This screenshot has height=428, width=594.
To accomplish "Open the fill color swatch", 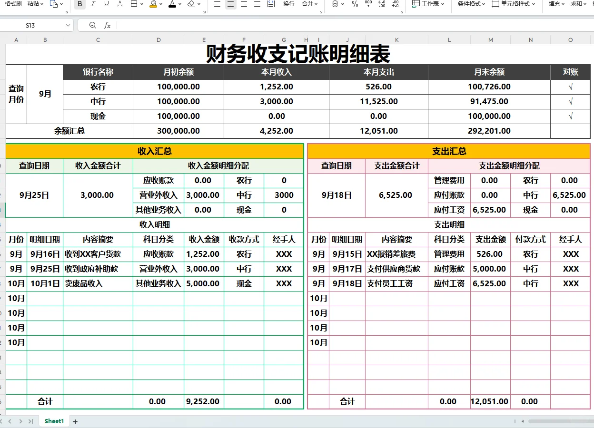I will coord(152,4).
